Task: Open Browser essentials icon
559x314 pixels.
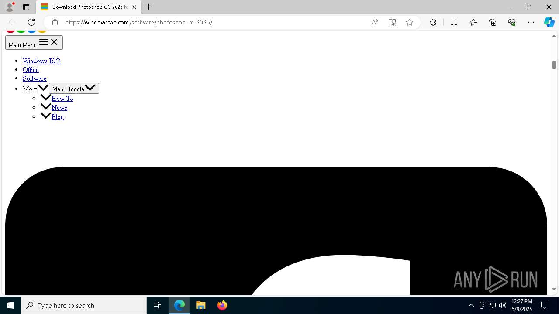Action: (512, 22)
